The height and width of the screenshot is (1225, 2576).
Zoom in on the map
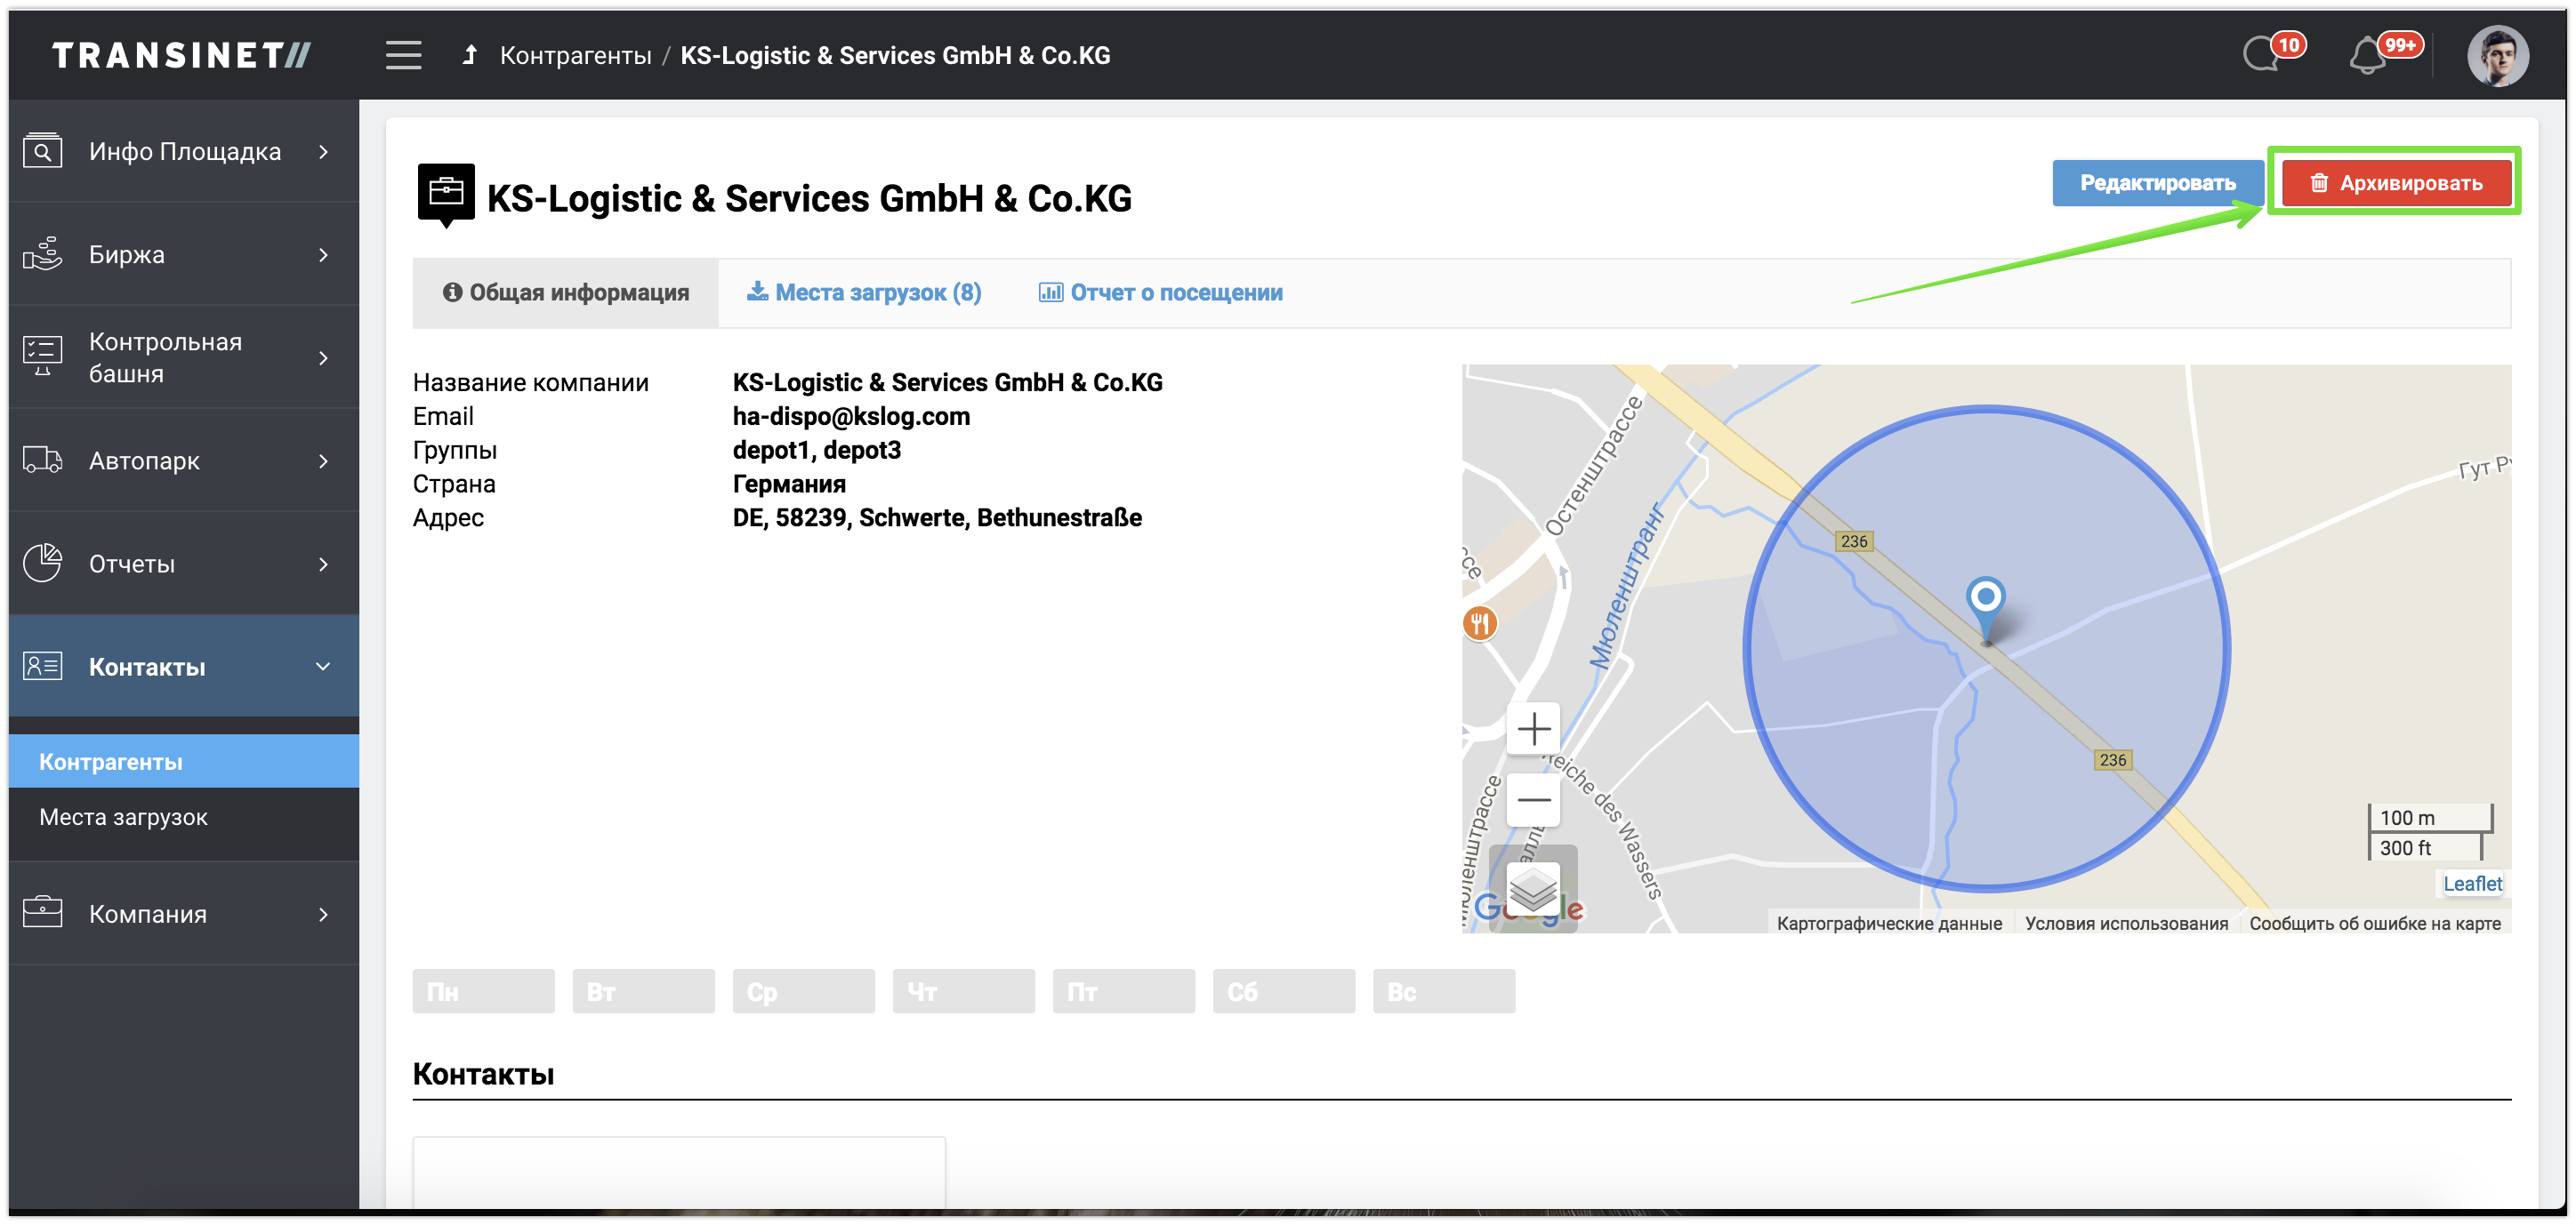coord(1533,728)
